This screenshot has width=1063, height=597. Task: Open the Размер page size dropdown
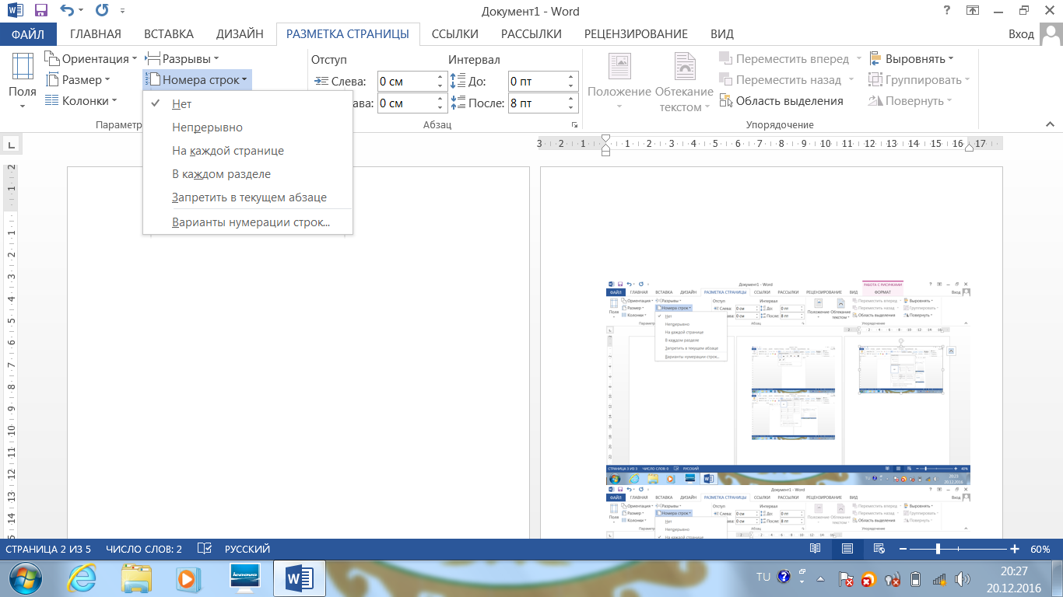[x=78, y=80]
